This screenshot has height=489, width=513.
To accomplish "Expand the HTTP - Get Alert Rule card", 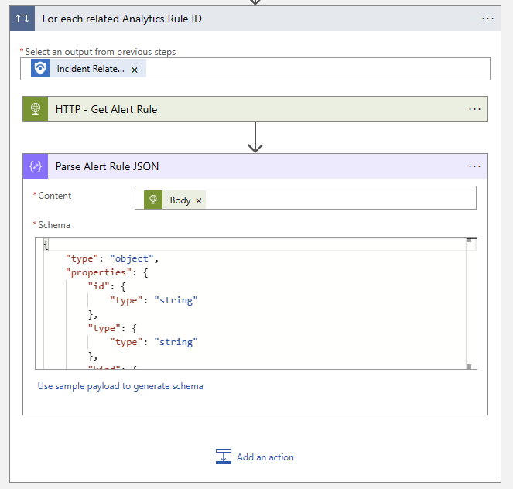I will pos(232,109).
